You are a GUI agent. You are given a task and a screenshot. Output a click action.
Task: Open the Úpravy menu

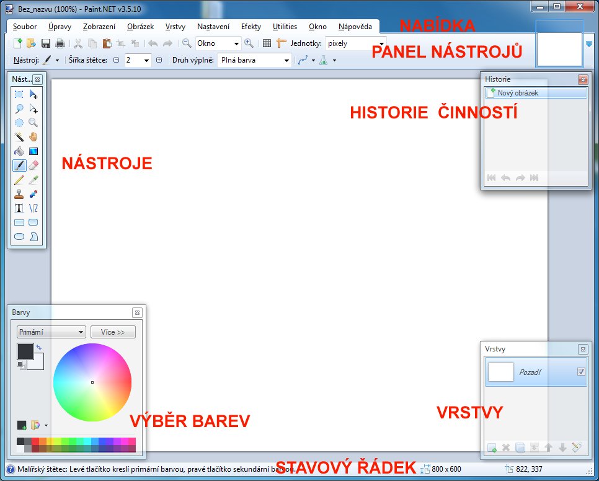click(x=60, y=27)
